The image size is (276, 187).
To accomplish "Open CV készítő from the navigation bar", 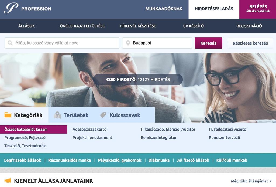I will tap(194, 26).
